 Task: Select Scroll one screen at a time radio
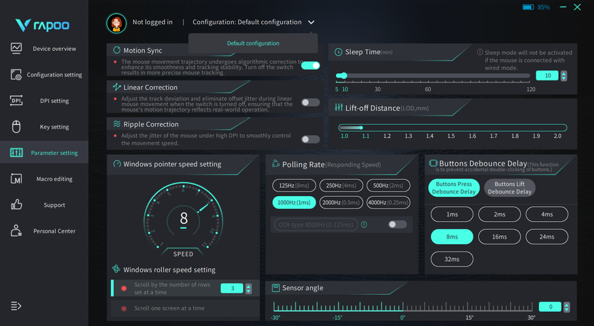click(124, 308)
